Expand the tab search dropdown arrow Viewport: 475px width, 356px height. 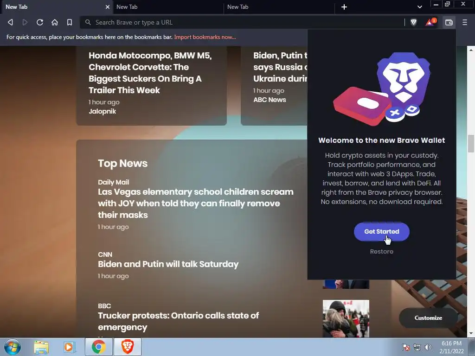pos(419,7)
